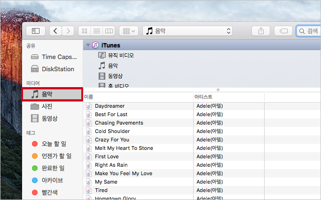Screen dimensions: 321x200
Task: Sort by the 아티스트 column header
Action: 229,97
